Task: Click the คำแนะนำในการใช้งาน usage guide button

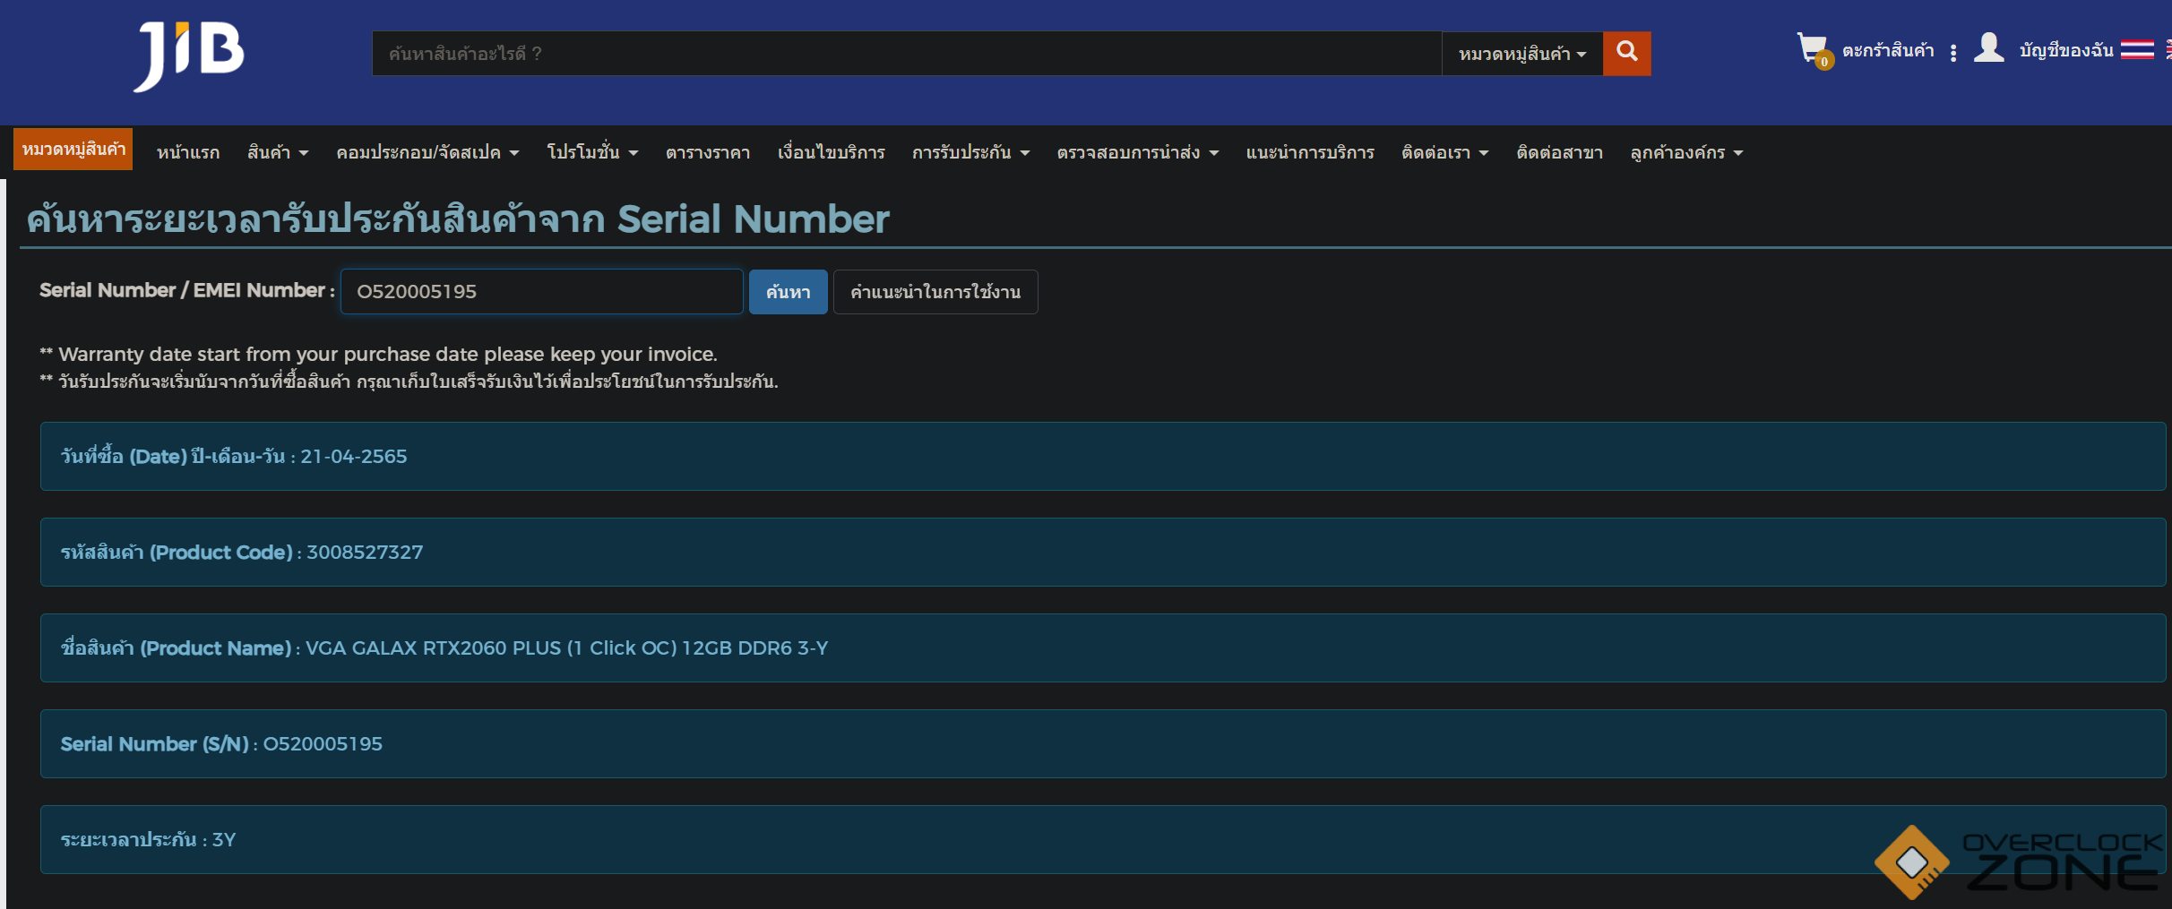Action: coord(935,292)
